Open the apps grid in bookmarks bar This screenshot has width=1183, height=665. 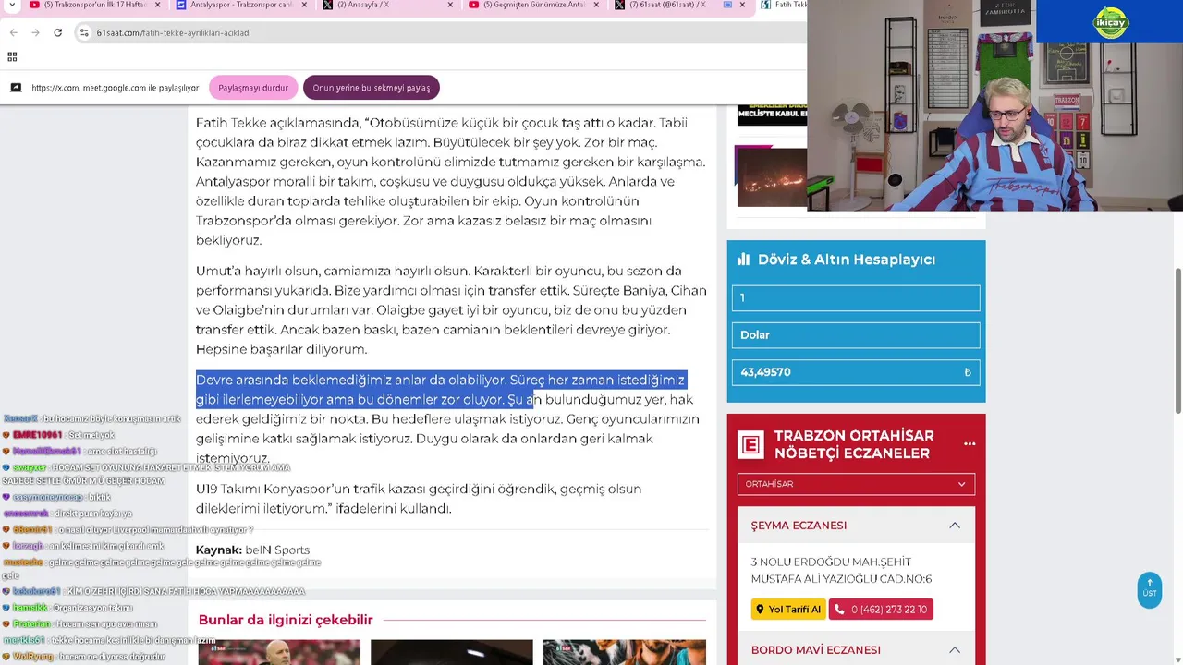[x=12, y=56]
